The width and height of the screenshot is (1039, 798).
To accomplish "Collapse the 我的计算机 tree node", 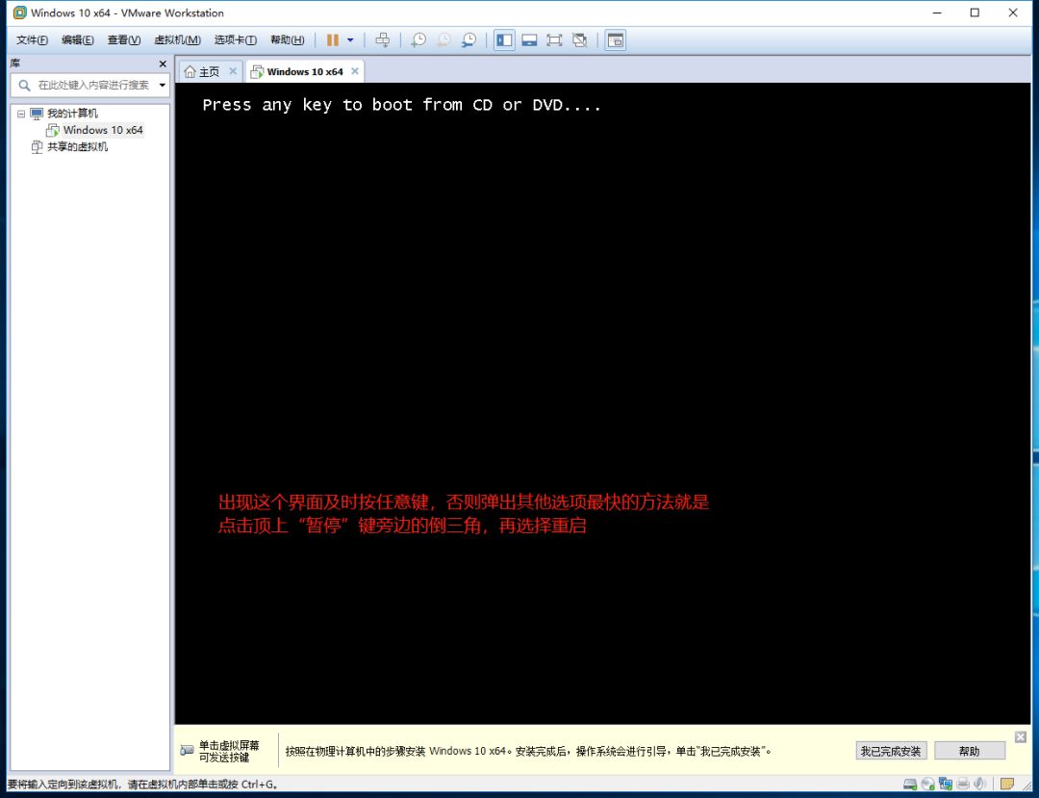I will coord(21,114).
